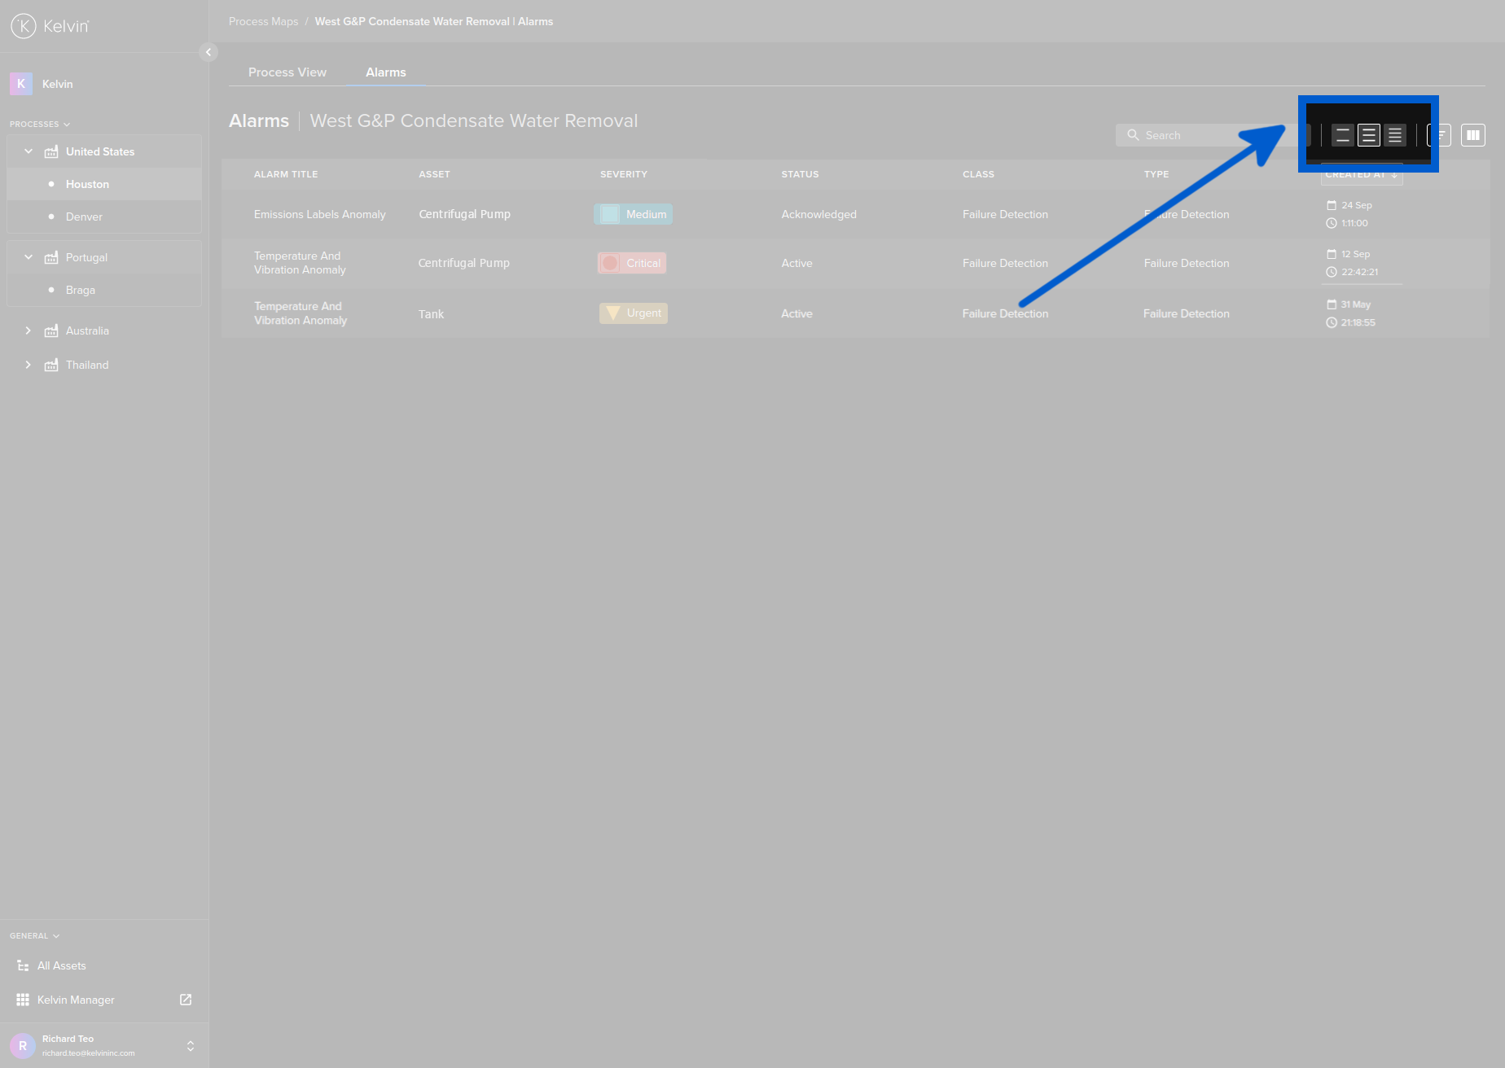Collapse the sidebar with the arrow button
The image size is (1505, 1068).
click(208, 52)
